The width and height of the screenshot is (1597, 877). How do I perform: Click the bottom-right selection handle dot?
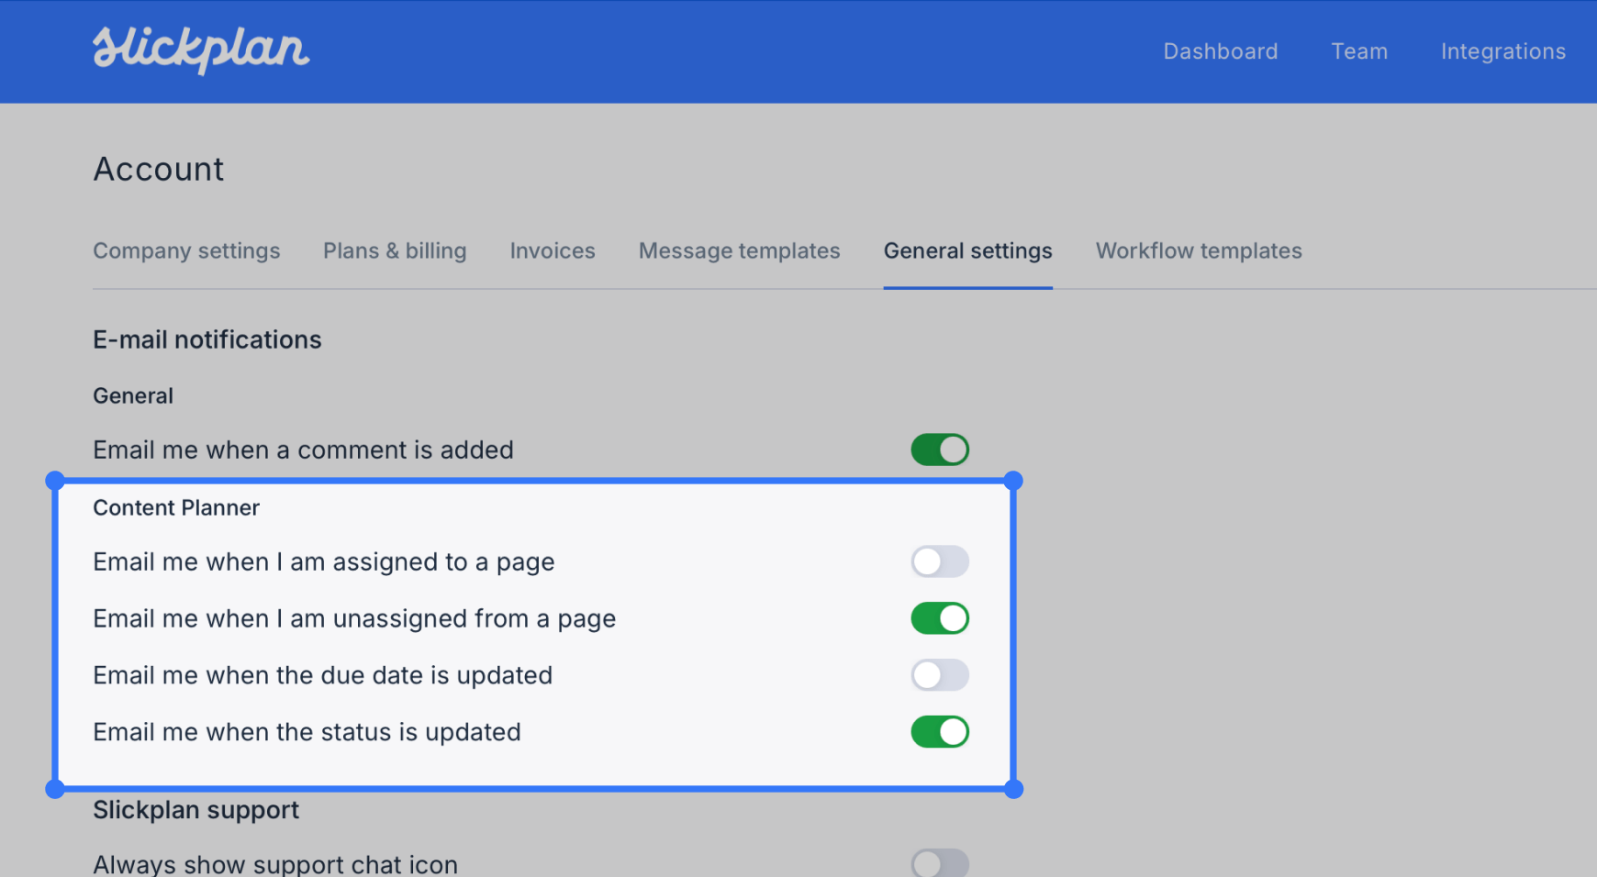(x=1014, y=790)
